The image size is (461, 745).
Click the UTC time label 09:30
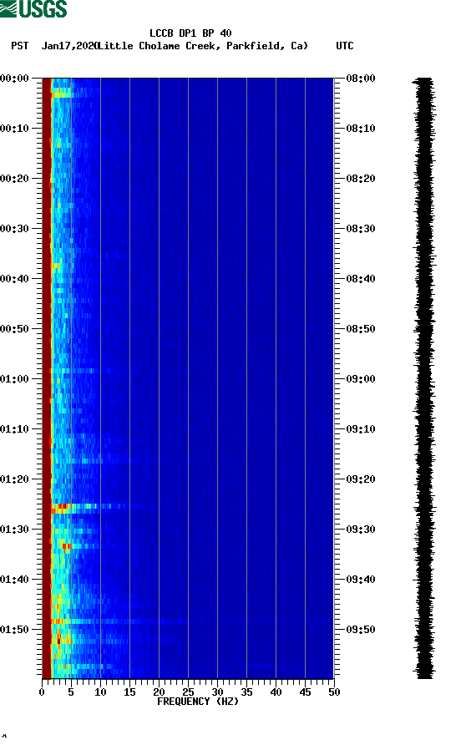[361, 530]
